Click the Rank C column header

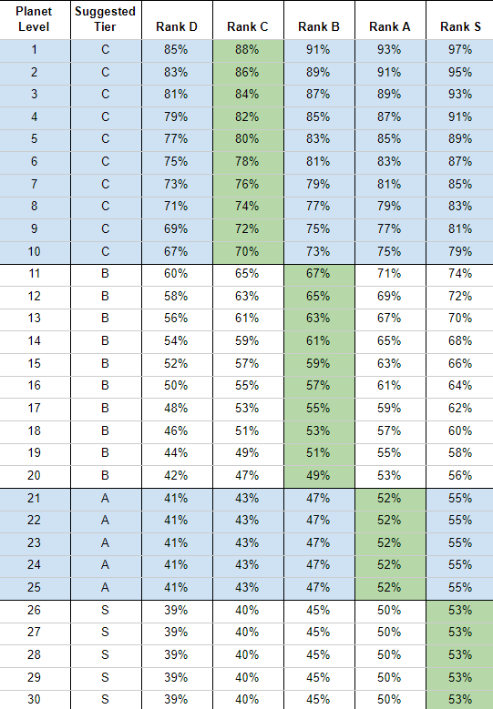click(248, 19)
